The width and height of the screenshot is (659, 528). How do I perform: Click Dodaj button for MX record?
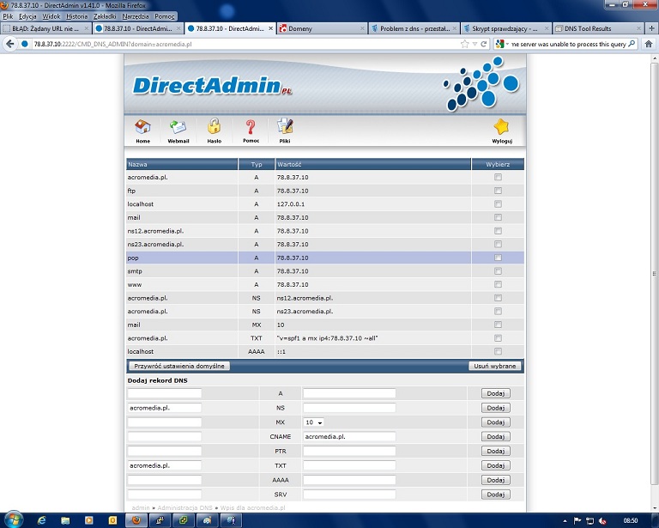(x=495, y=422)
